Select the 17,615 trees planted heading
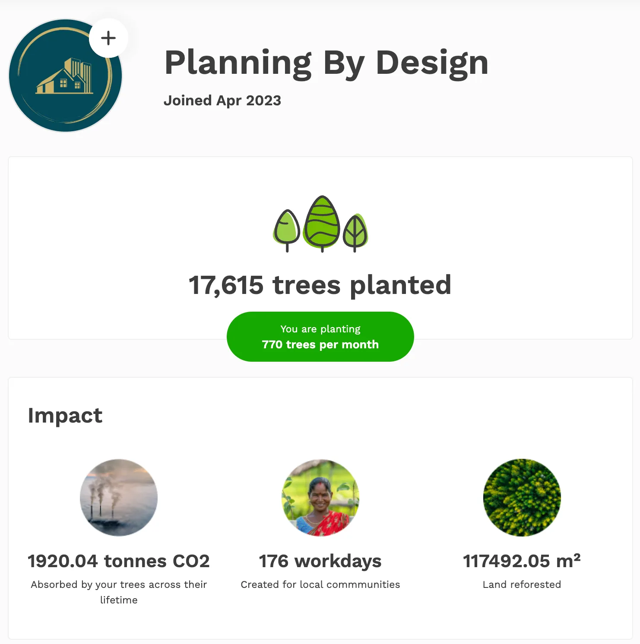The height and width of the screenshot is (644, 640). click(x=320, y=285)
